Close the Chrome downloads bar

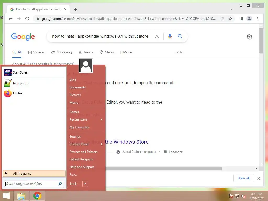coord(258,178)
